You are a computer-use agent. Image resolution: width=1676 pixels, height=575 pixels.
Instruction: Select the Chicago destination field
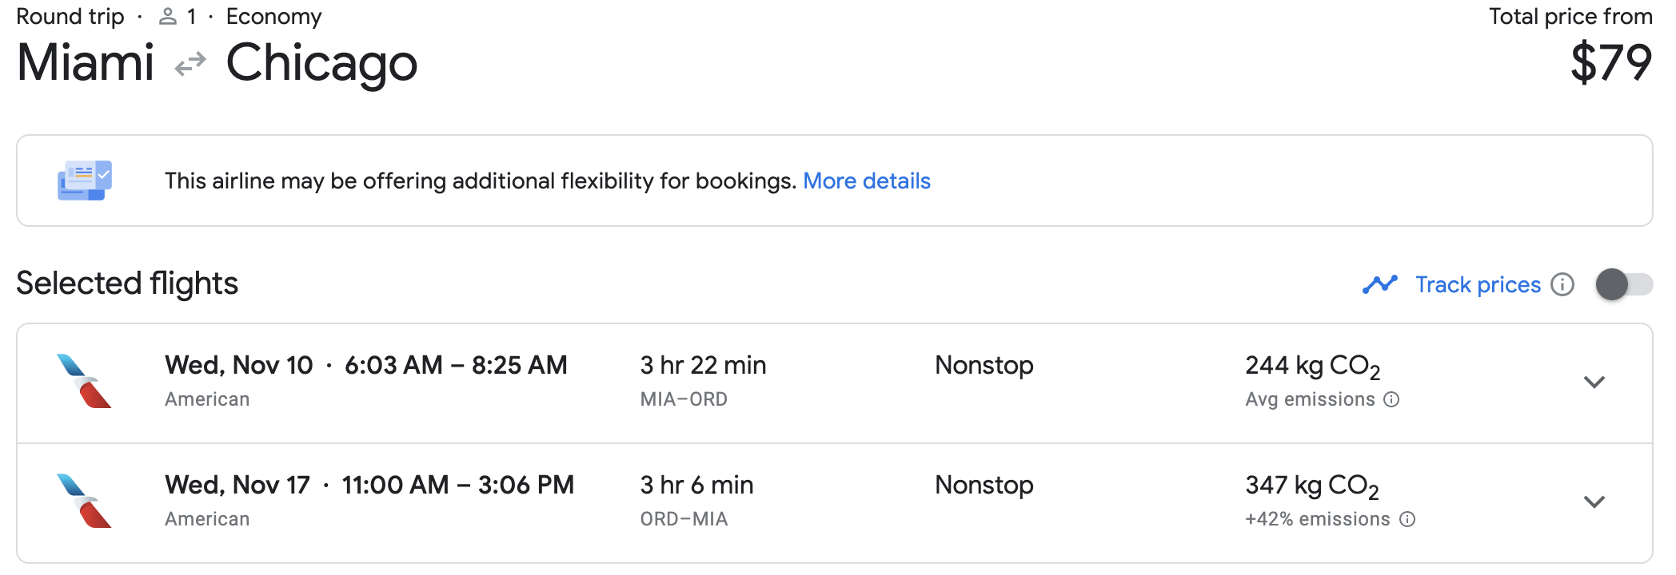pyautogui.click(x=321, y=62)
